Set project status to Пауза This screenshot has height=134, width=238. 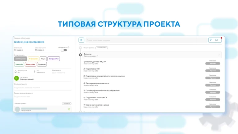(x=43, y=59)
